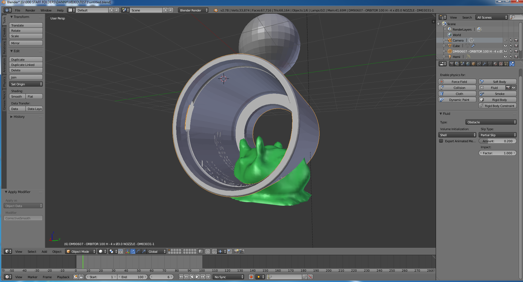The image size is (523, 282).
Task: Click the Impact Factor 1.000 field
Action: click(x=497, y=153)
